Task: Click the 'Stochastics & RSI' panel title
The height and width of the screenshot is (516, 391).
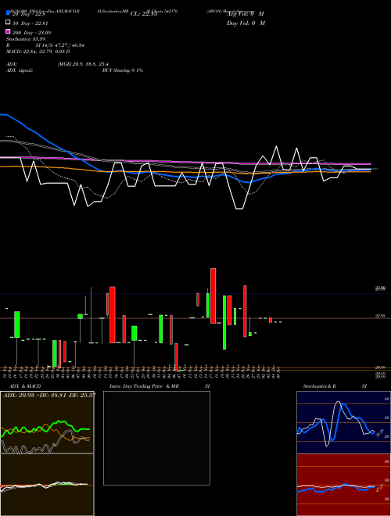Action: (x=335, y=386)
